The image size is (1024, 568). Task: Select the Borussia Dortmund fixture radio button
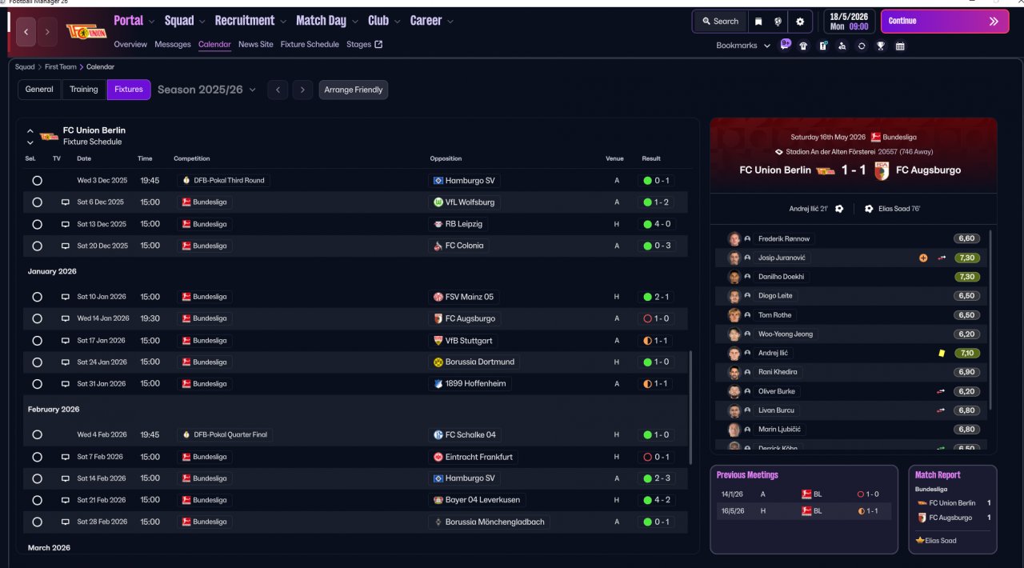coord(37,362)
